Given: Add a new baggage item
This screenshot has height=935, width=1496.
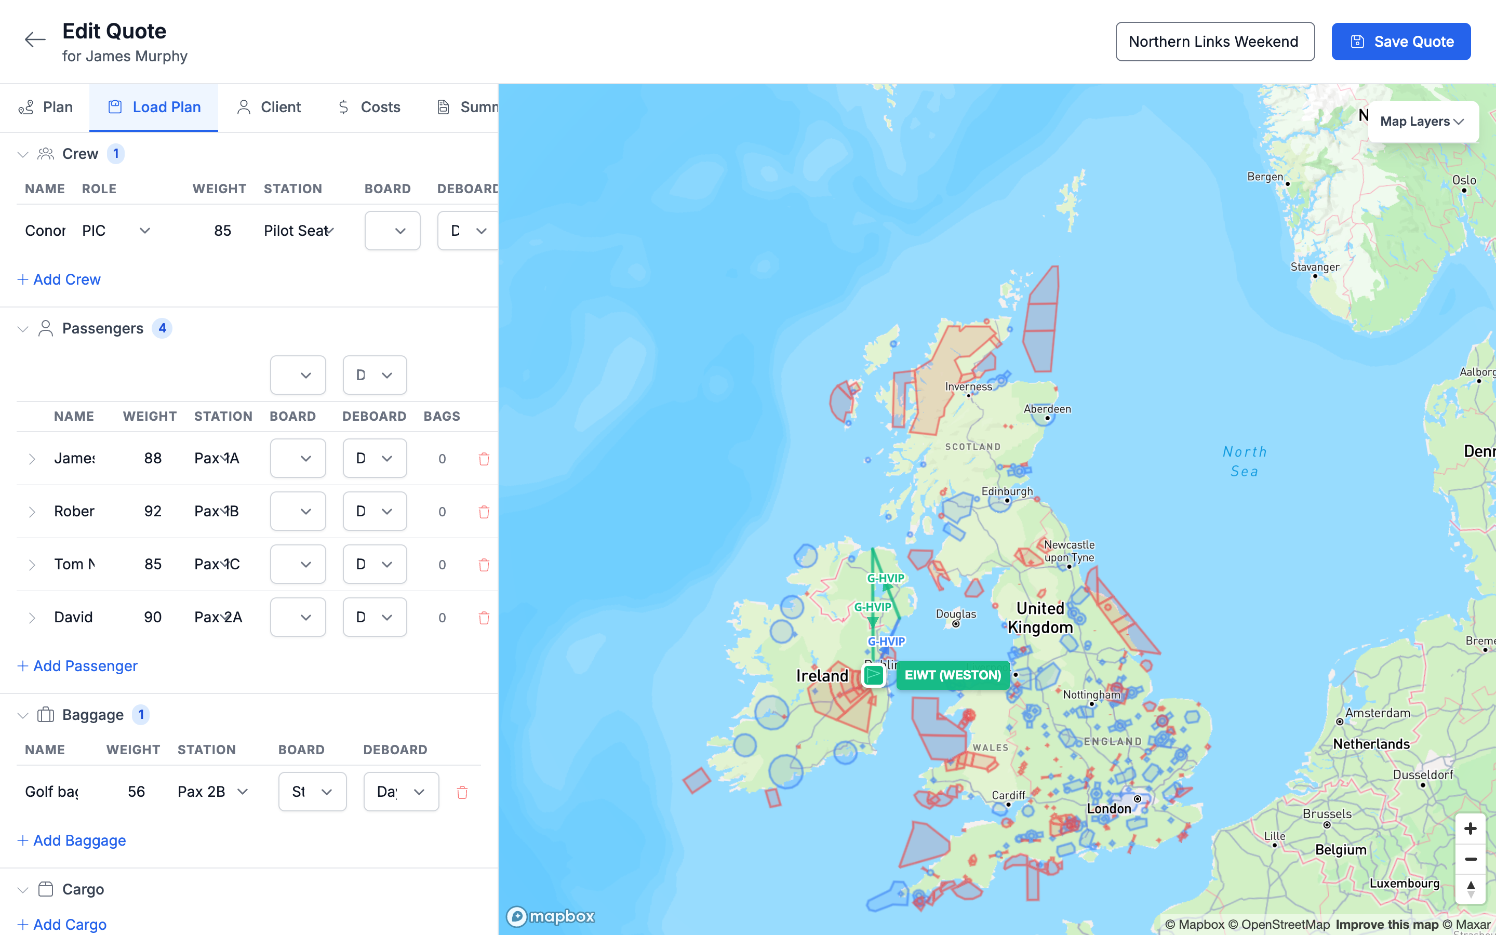Looking at the screenshot, I should click(72, 840).
